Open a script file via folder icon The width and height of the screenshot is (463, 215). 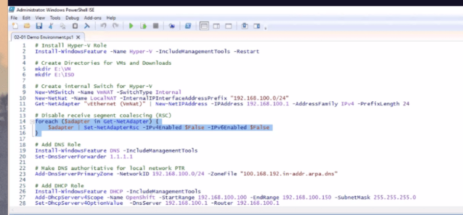[27, 26]
